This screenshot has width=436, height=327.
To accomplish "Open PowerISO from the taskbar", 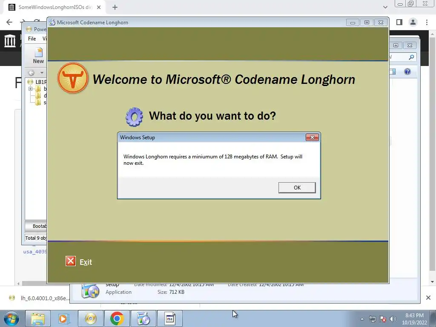I will click(x=91, y=318).
